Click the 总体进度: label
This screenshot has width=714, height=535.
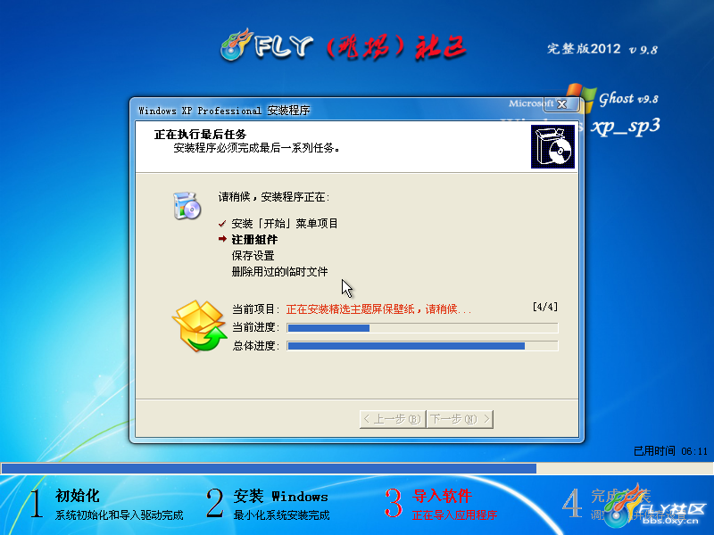[255, 346]
